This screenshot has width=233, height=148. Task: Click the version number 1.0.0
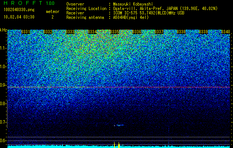click(x=50, y=3)
